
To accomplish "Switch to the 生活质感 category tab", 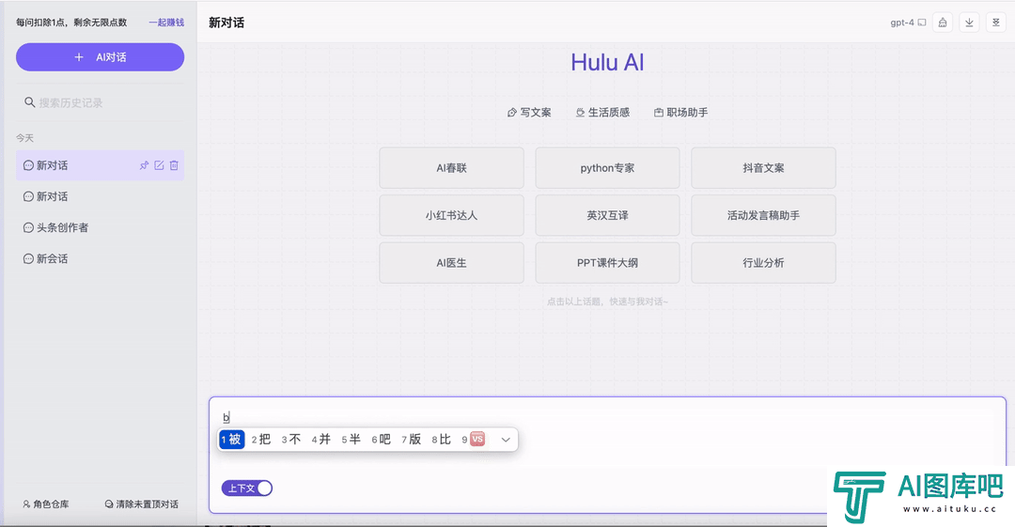I will pyautogui.click(x=602, y=112).
